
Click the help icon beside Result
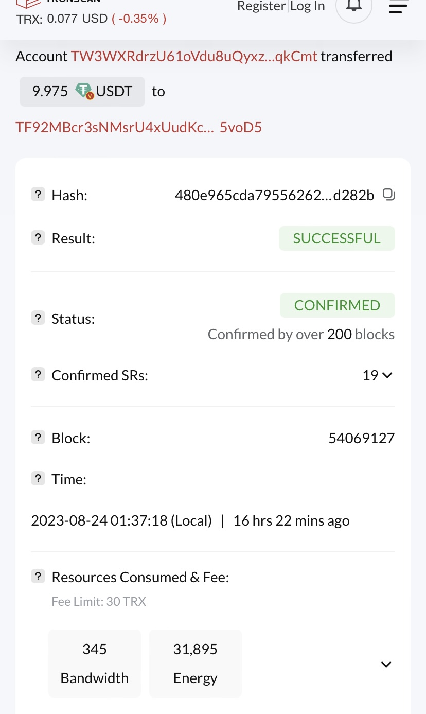tap(38, 238)
